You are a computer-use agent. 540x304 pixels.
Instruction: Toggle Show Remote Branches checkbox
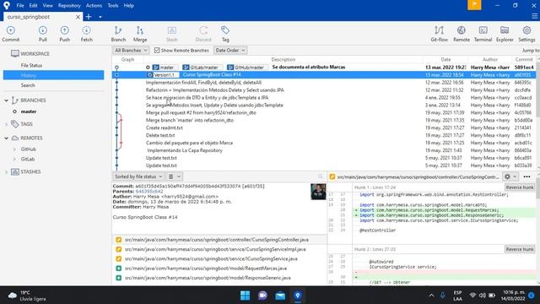click(157, 51)
